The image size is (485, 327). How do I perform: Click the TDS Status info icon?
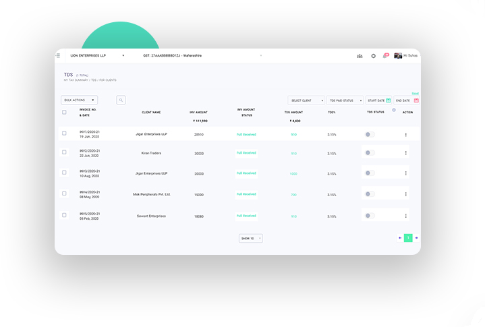394,109
